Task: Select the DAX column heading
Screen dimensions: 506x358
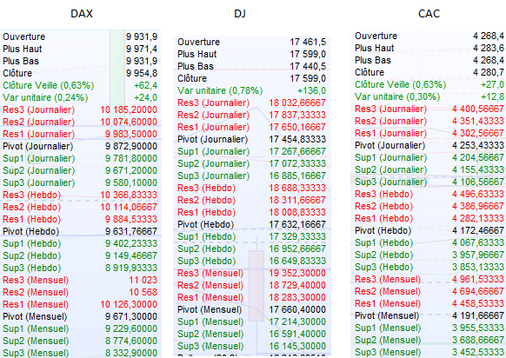Action: (82, 14)
